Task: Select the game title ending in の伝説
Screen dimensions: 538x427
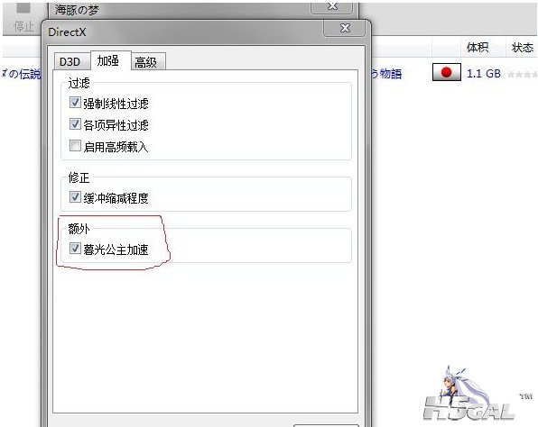Action: pos(22,73)
